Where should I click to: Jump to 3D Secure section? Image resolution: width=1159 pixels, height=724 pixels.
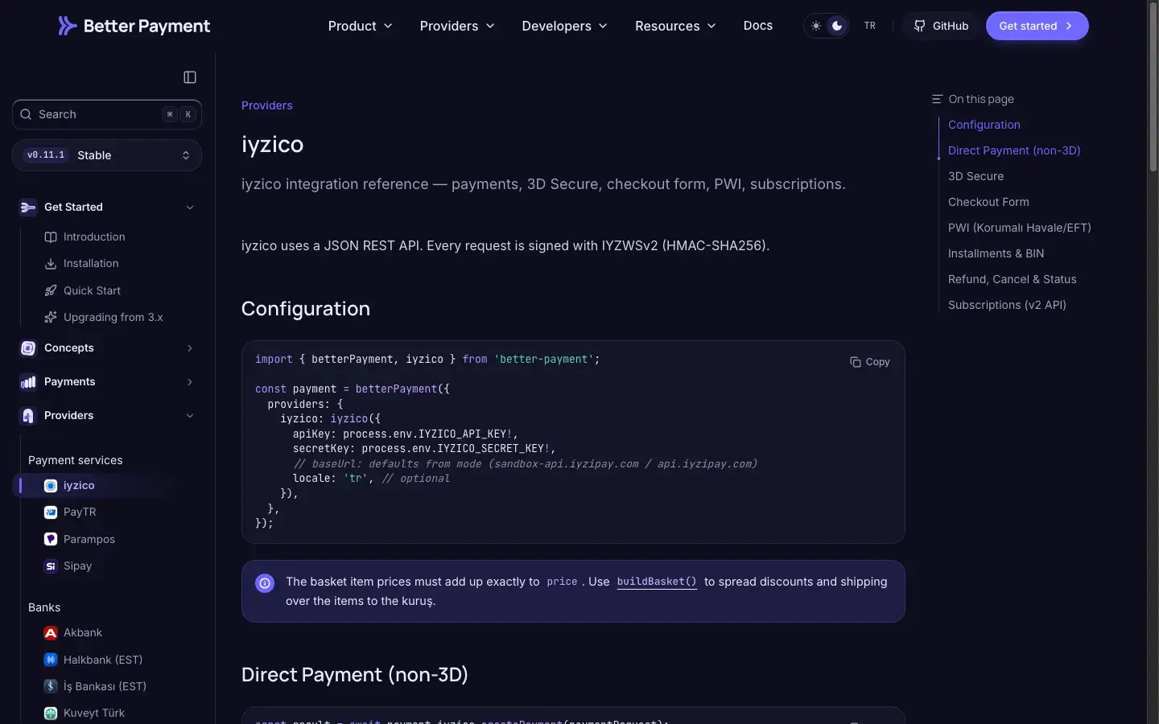click(975, 176)
